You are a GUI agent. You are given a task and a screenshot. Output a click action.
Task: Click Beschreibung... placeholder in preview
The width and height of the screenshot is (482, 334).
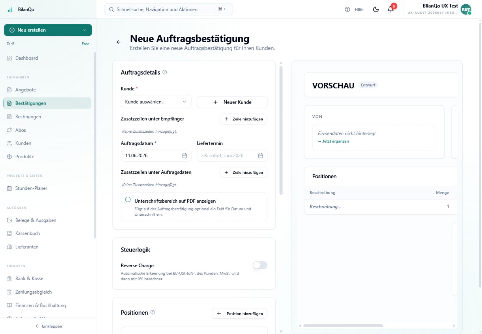[x=325, y=207]
